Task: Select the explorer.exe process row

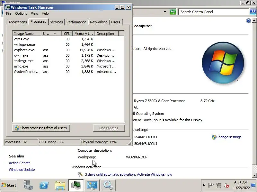Action: click(x=68, y=50)
